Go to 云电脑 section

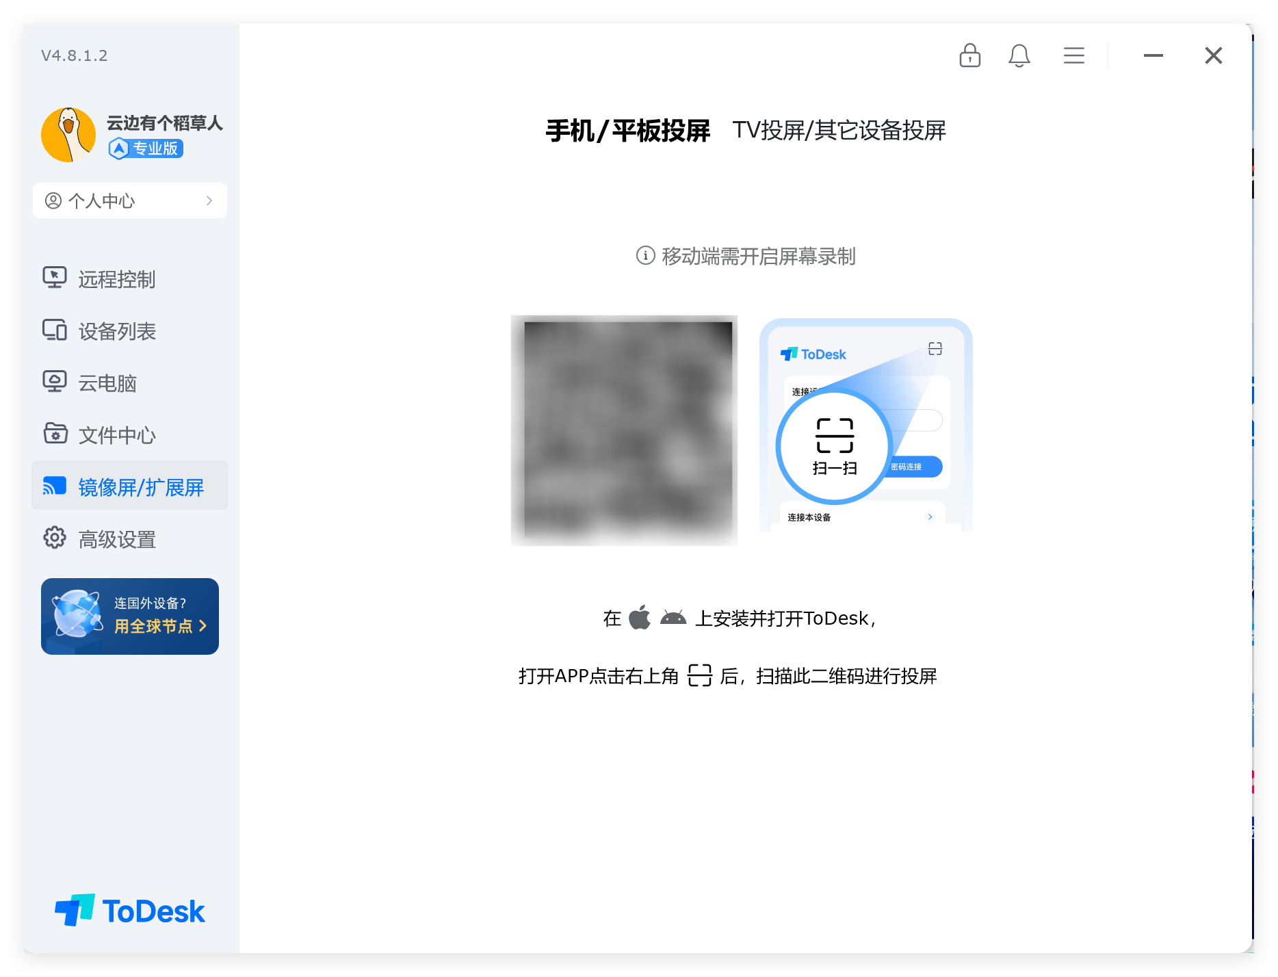coord(130,382)
